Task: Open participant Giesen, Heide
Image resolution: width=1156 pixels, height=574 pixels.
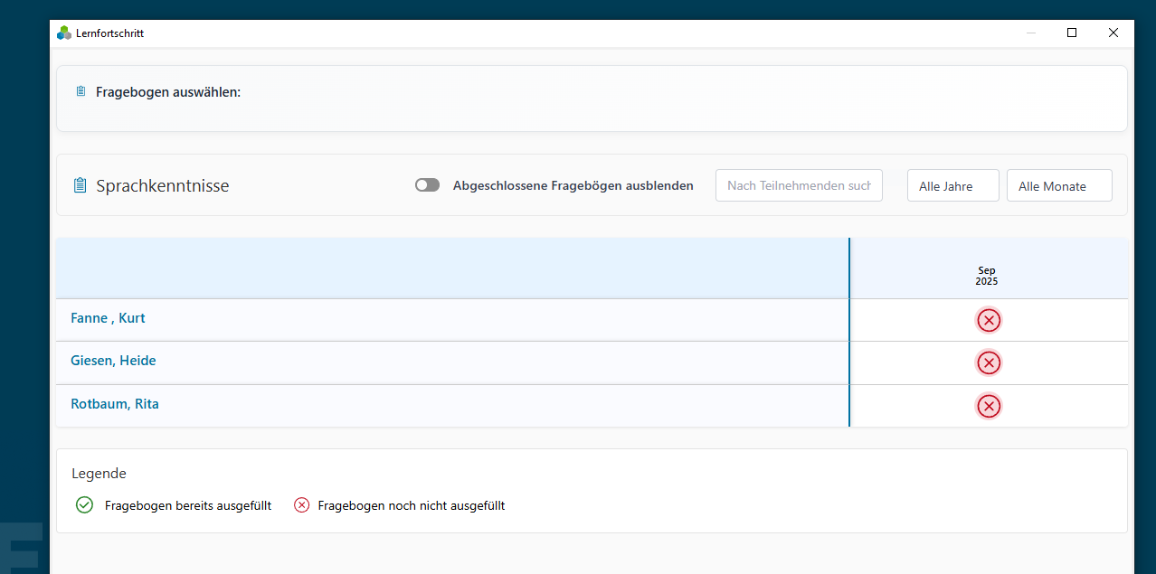Action: tap(113, 361)
